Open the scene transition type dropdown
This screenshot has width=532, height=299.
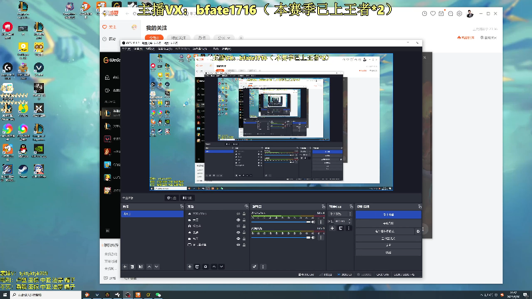click(340, 214)
